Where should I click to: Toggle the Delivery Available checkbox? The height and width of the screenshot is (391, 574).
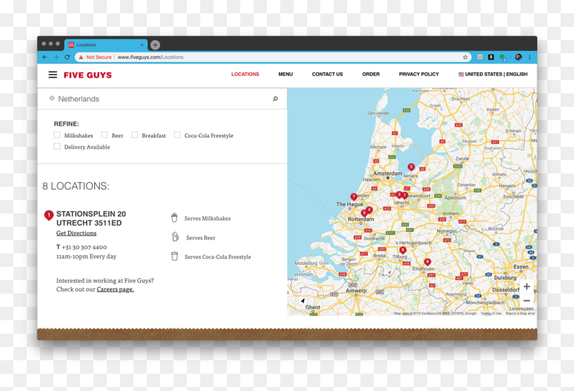(x=57, y=146)
